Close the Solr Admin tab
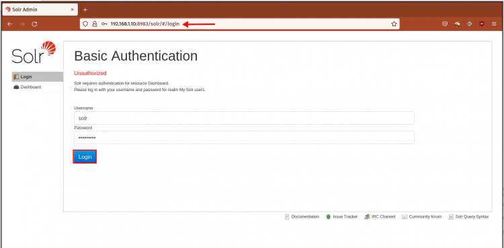 (x=73, y=9)
